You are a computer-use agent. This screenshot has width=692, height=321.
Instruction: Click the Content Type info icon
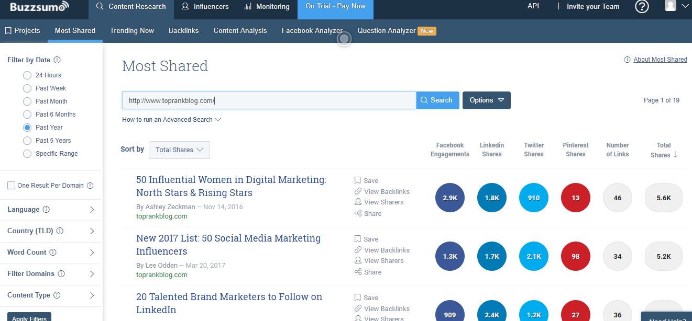coord(57,295)
